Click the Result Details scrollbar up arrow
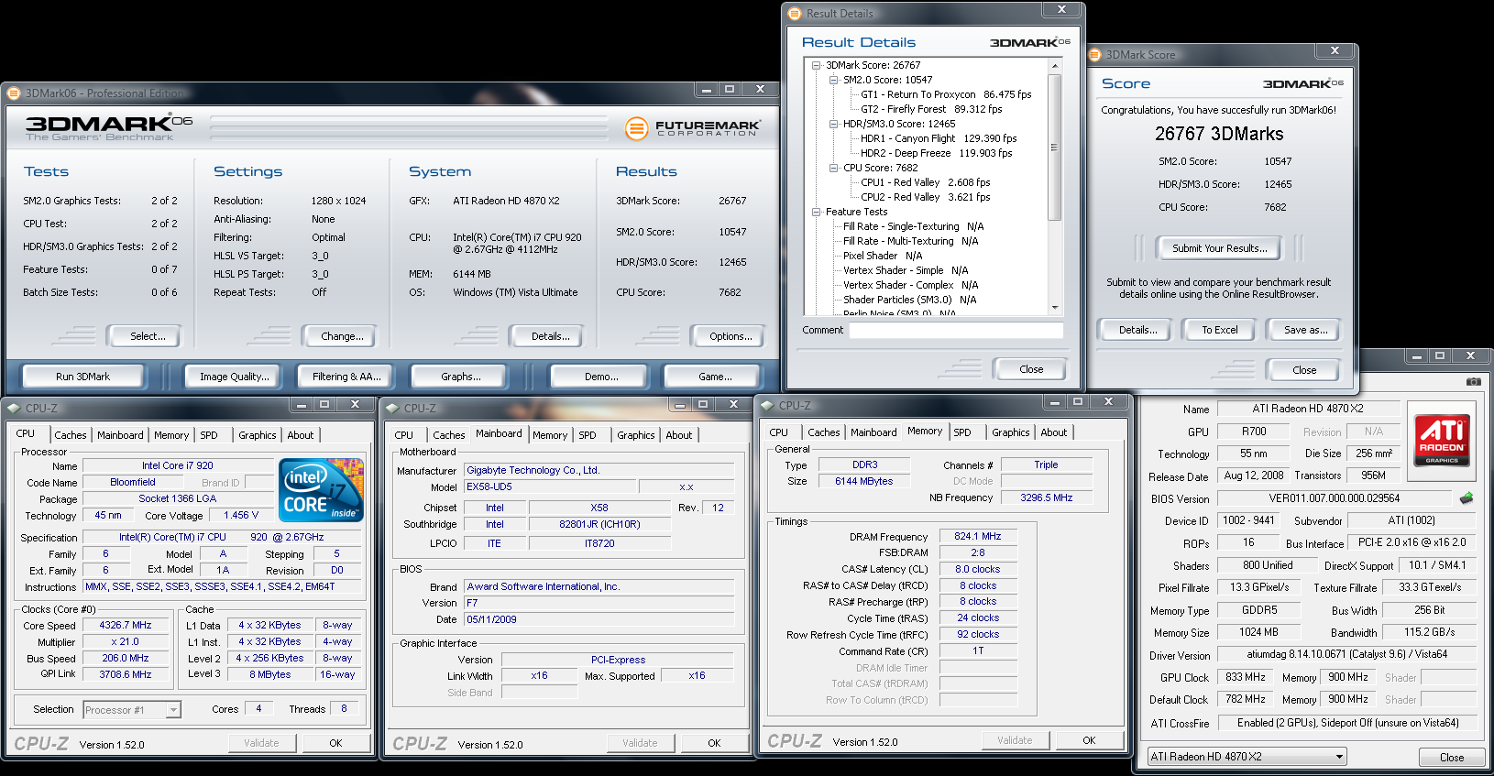 pyautogui.click(x=1055, y=66)
